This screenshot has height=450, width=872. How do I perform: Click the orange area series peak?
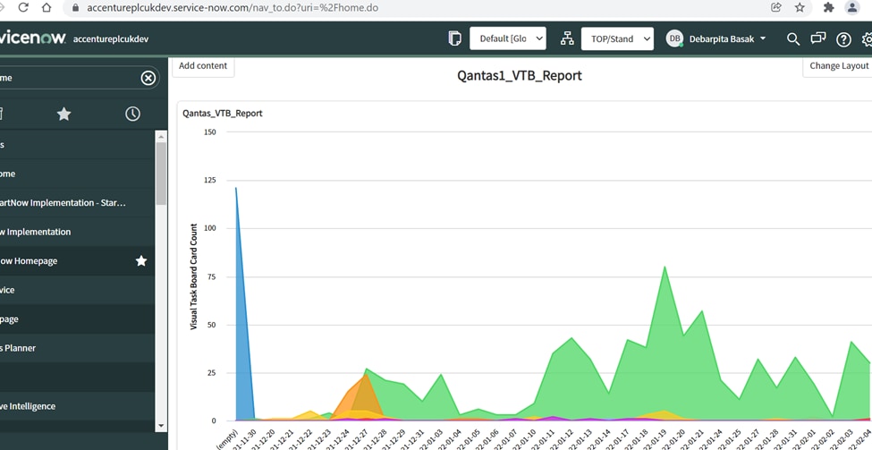pos(366,377)
